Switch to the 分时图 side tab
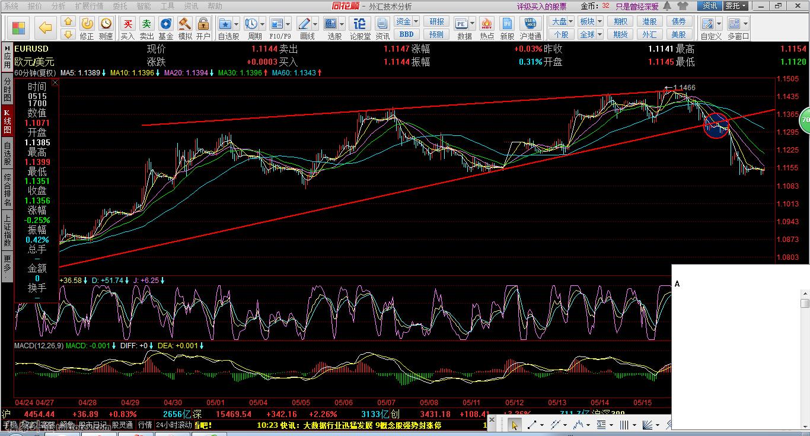 7,89
